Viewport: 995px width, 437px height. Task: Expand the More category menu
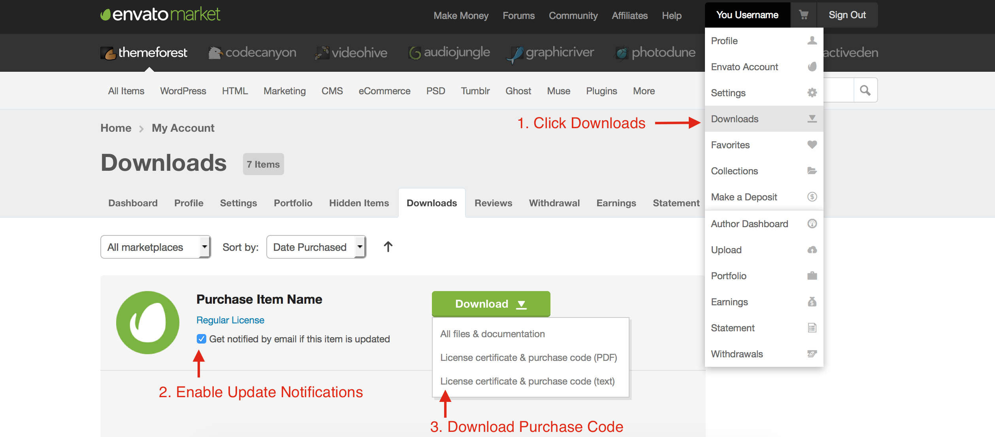644,91
